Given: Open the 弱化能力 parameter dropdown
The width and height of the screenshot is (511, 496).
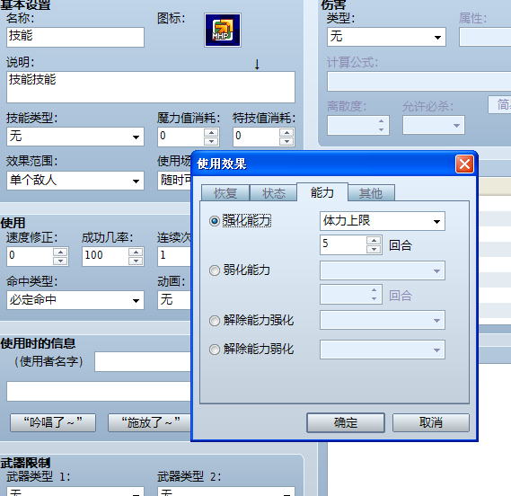Looking at the screenshot, I should click(383, 270).
